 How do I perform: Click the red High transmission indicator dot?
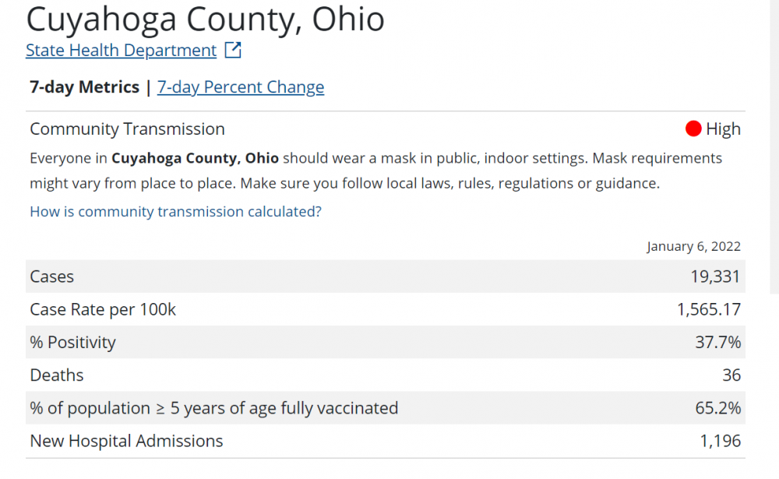(693, 129)
